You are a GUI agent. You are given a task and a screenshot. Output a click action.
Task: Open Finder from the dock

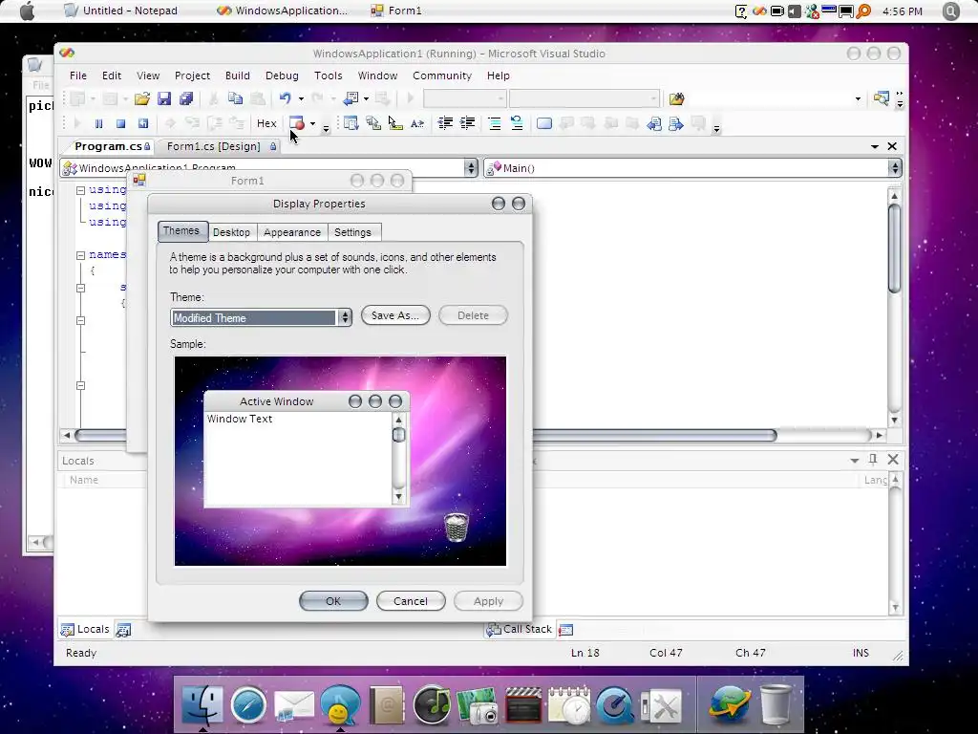[x=202, y=705]
